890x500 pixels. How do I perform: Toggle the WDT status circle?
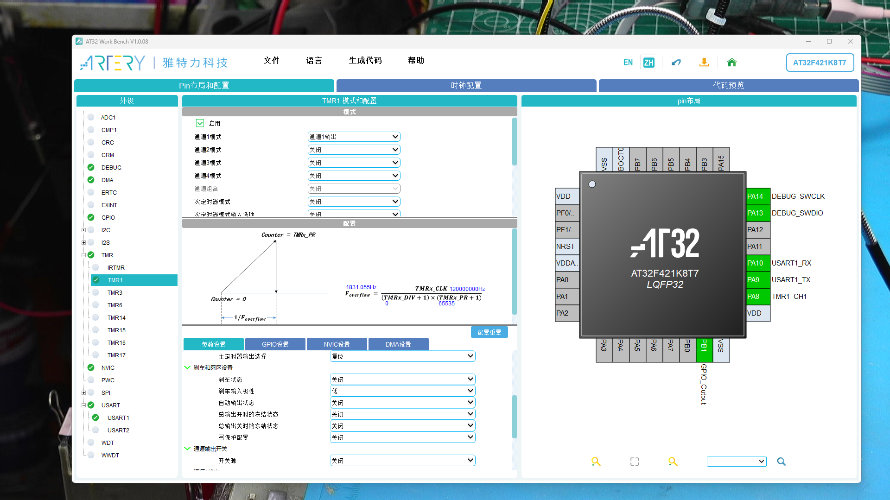pos(91,443)
